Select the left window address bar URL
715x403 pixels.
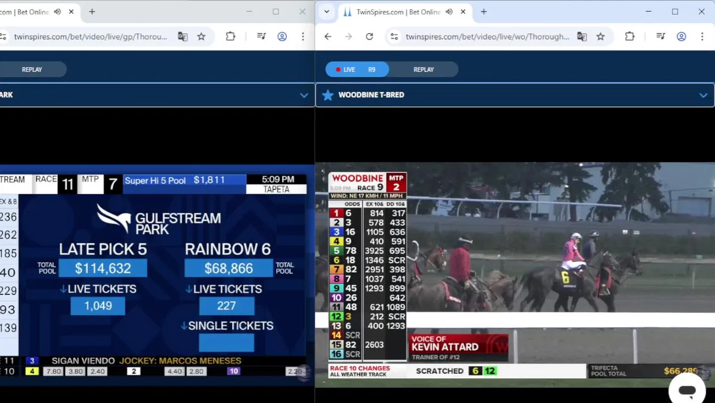coord(91,36)
